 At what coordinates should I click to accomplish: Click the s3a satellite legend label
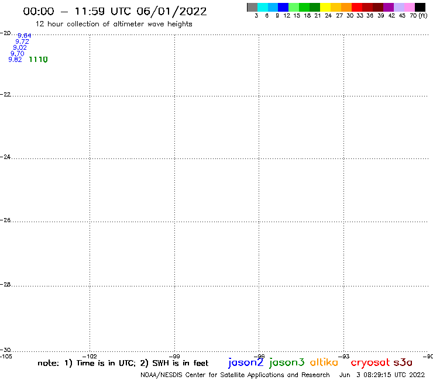point(403,362)
